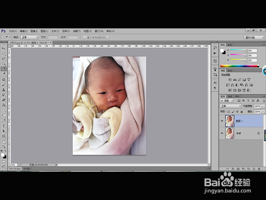The height and width of the screenshot is (200, 266).
Task: Open the status bar info arrow
Action: pos(56,165)
